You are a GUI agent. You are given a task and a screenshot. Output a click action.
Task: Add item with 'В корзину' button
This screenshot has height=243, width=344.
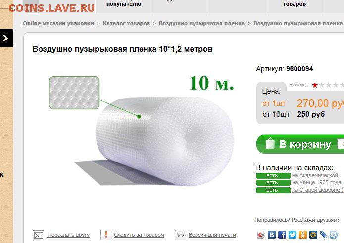pyautogui.click(x=300, y=144)
